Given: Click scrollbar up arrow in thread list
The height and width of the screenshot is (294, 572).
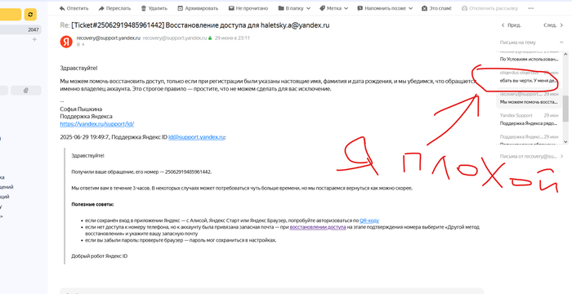Looking at the screenshot, I should (565, 55).
